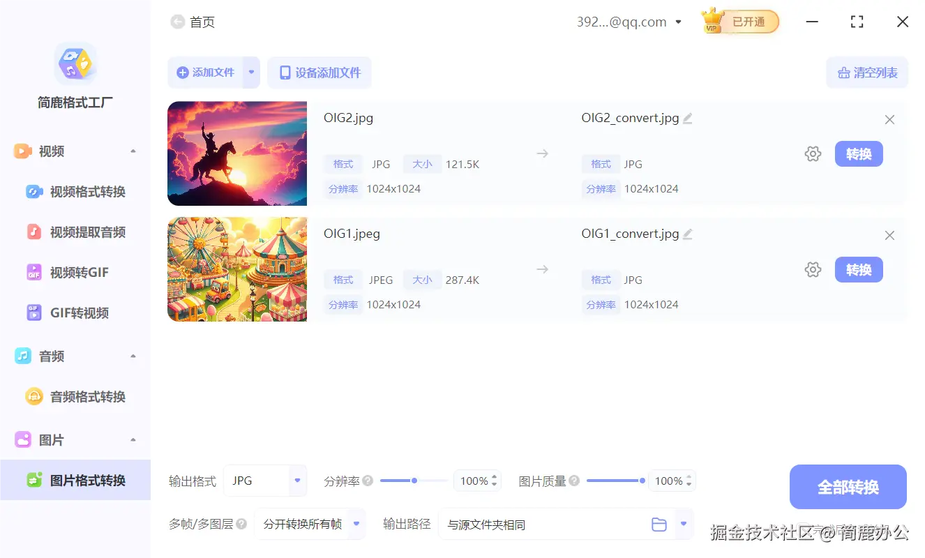
Task: Click the 音频格式转换 sidebar icon
Action: (34, 397)
